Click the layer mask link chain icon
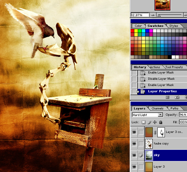Image resolution: width=187 pixels, height=172 pixels. click(x=155, y=132)
